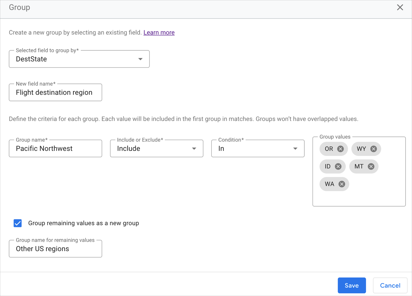Remove WA from the Group values
This screenshot has height=296, width=412.
click(x=342, y=184)
